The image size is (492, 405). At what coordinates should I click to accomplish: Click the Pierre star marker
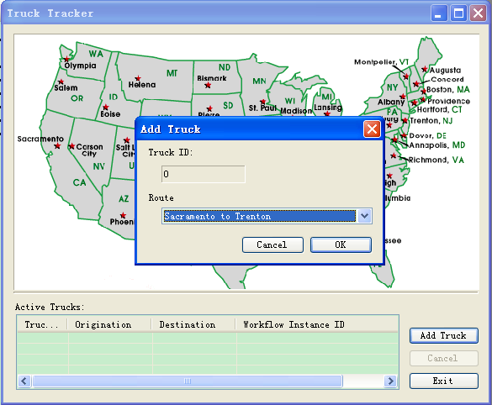(x=209, y=108)
